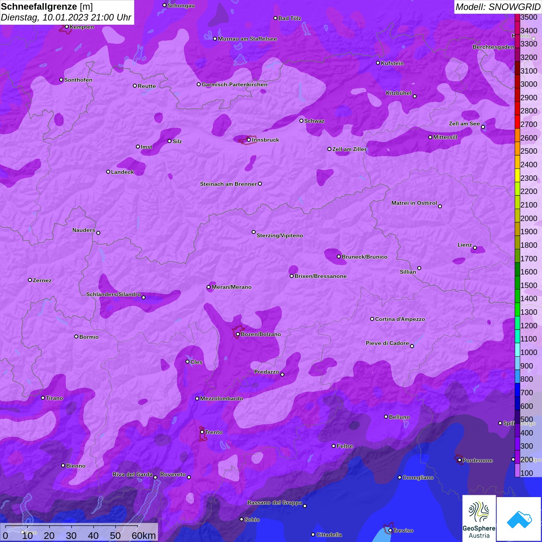
Task: Click the Trento city marker dot
Action: point(202,432)
